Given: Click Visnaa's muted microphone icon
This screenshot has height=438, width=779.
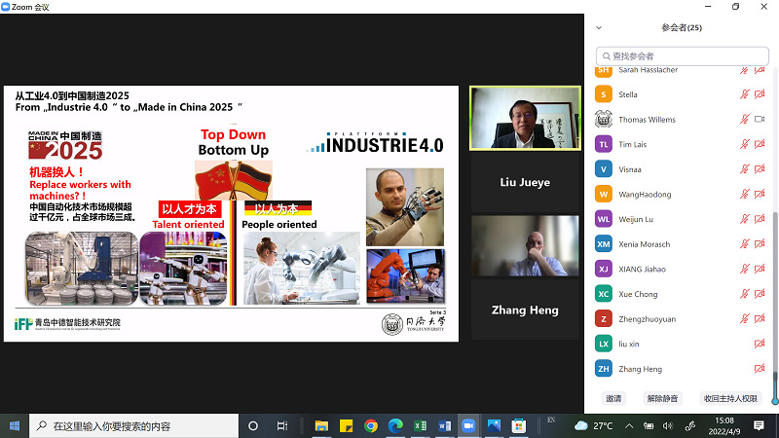Looking at the screenshot, I should click(x=744, y=169).
